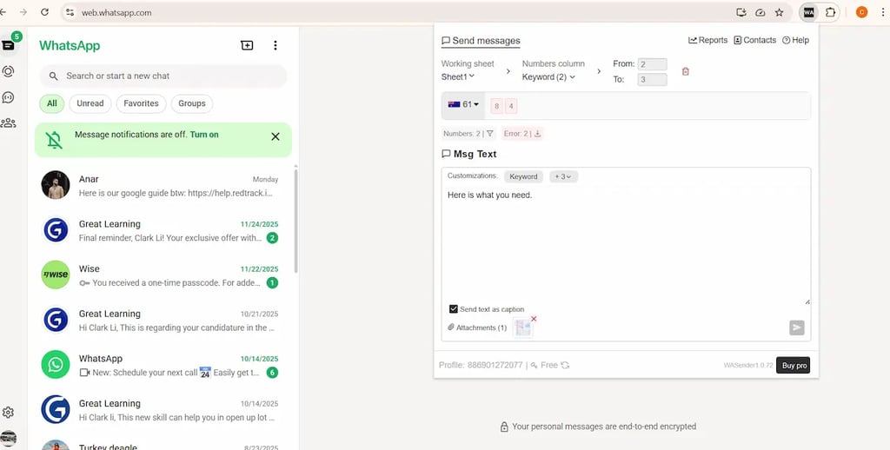
Task: Open the Status icon in sidebar
Action: (x=8, y=71)
